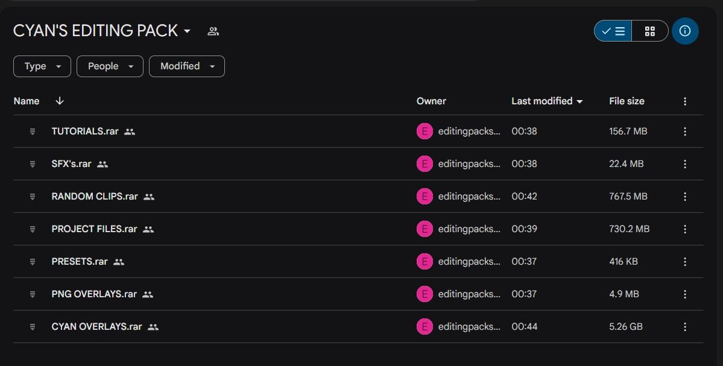Viewport: 723px width, 366px height.
Task: Reverse sort direction arrow next to Name
Action: (60, 101)
